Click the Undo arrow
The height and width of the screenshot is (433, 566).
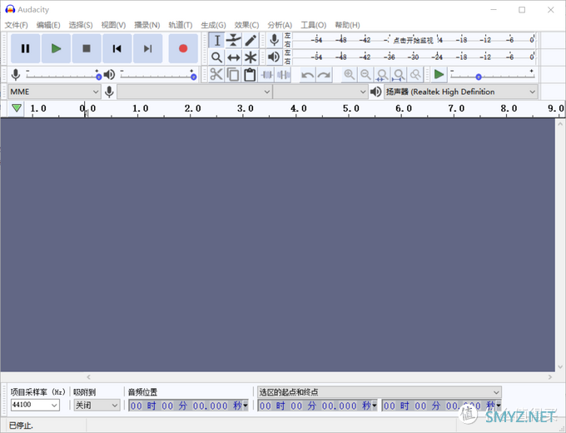pos(307,75)
